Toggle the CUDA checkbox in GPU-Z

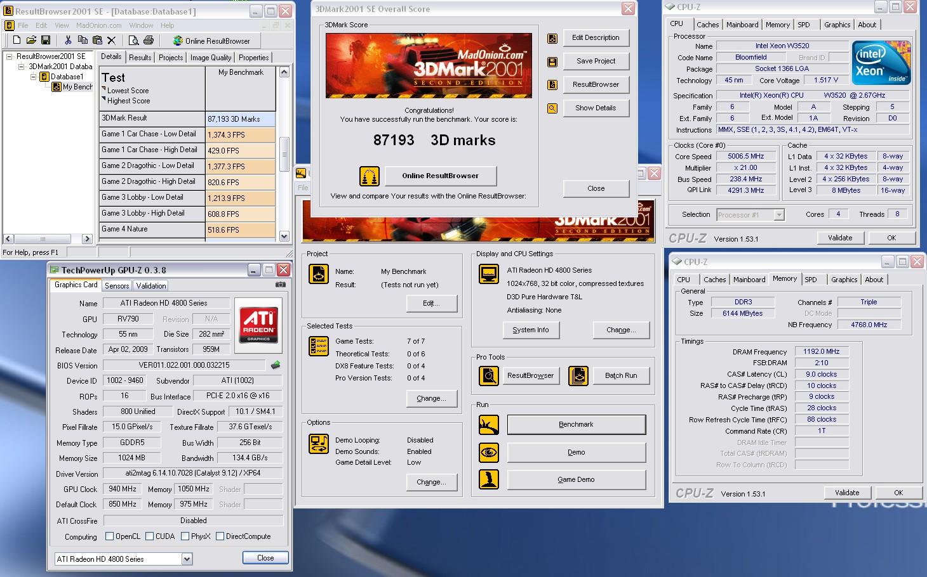(x=150, y=536)
